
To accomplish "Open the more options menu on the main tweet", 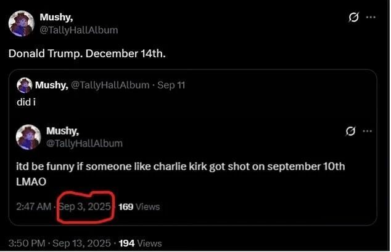I will [x=371, y=18].
